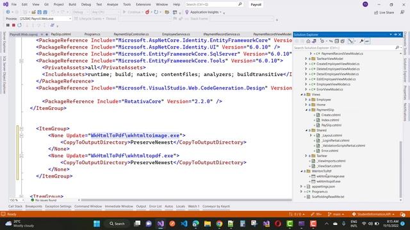Collapse the ItemGroup outlining toggle
This screenshot has height=230, width=410.
pos(21,128)
